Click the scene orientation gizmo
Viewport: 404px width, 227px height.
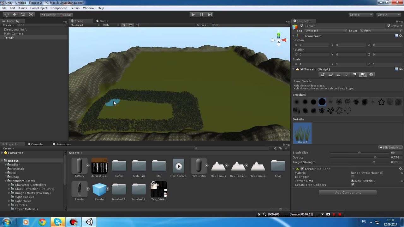tap(278, 39)
